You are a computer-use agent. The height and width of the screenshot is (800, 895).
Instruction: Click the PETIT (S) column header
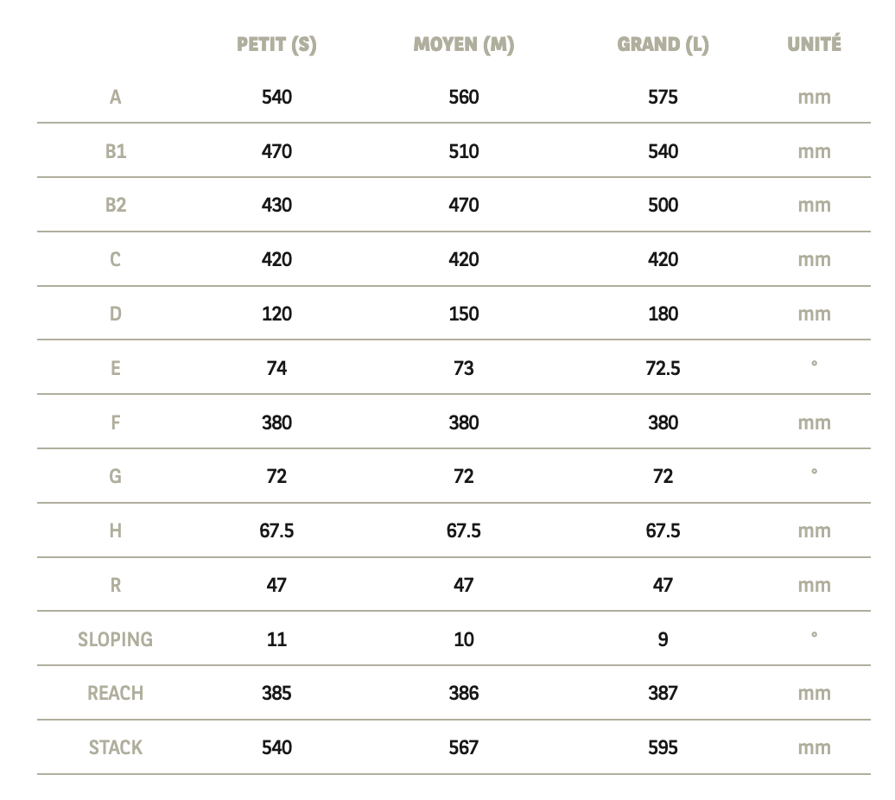276,45
